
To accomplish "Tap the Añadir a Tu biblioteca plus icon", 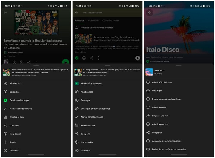I will click(x=148, y=82).
